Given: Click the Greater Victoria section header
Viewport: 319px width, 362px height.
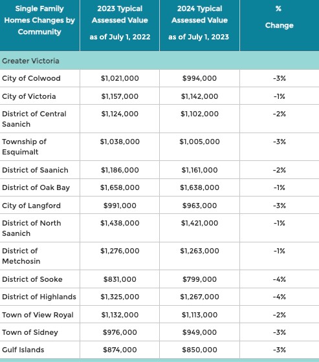Looking at the screenshot, I should coord(30,61).
